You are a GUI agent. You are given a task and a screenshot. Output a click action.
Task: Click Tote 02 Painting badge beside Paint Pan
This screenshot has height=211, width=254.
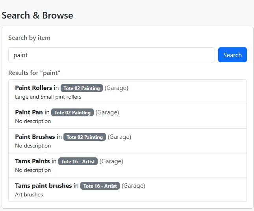72,112
